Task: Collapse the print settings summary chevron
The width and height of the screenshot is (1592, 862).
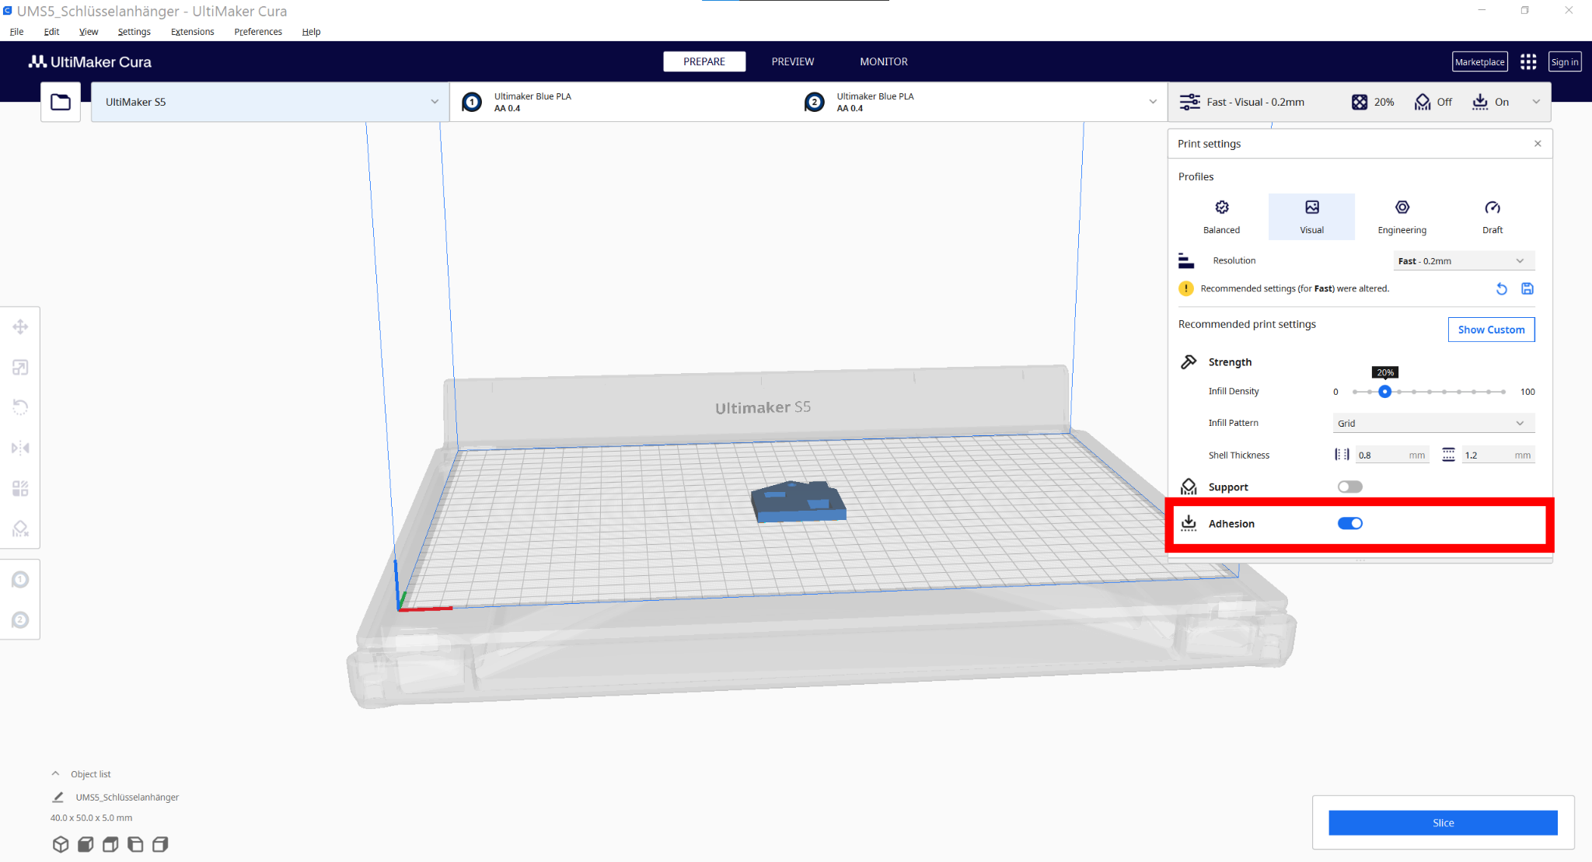Action: 1536,102
